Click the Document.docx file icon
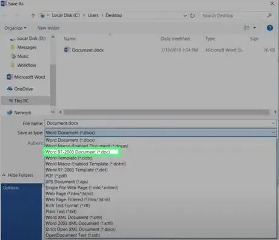279x240 pixels. [x=67, y=50]
